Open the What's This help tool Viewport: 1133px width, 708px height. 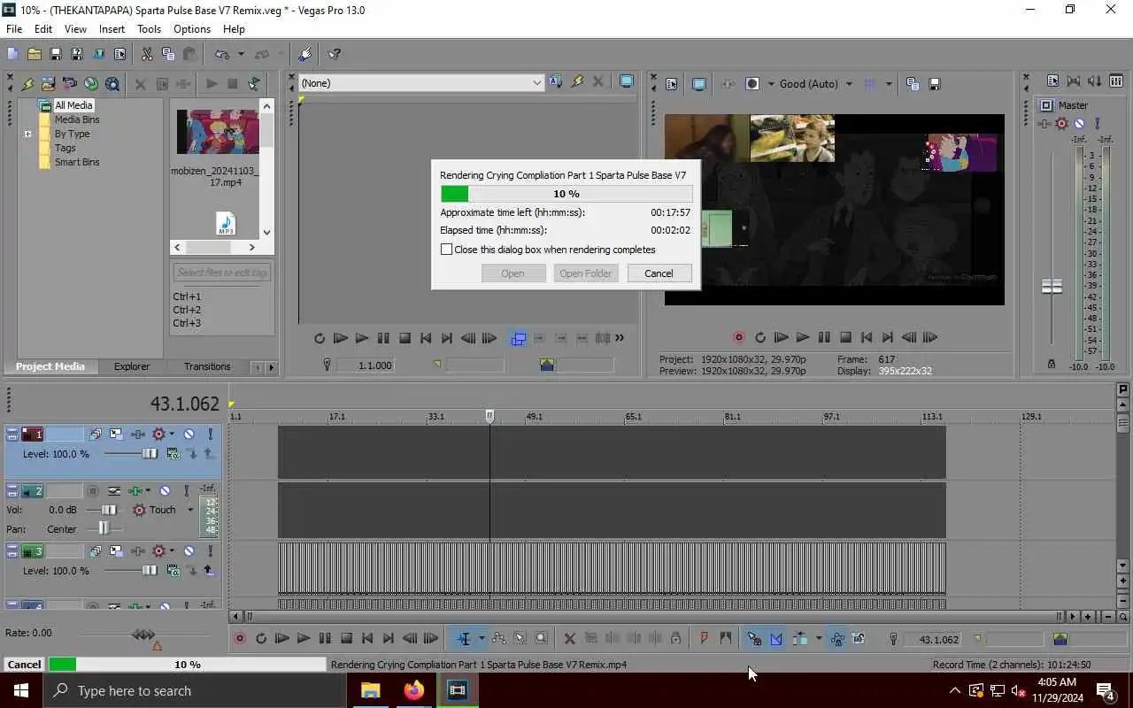pyautogui.click(x=334, y=54)
